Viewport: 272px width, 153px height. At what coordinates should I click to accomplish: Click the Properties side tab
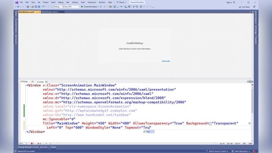pos(256,40)
